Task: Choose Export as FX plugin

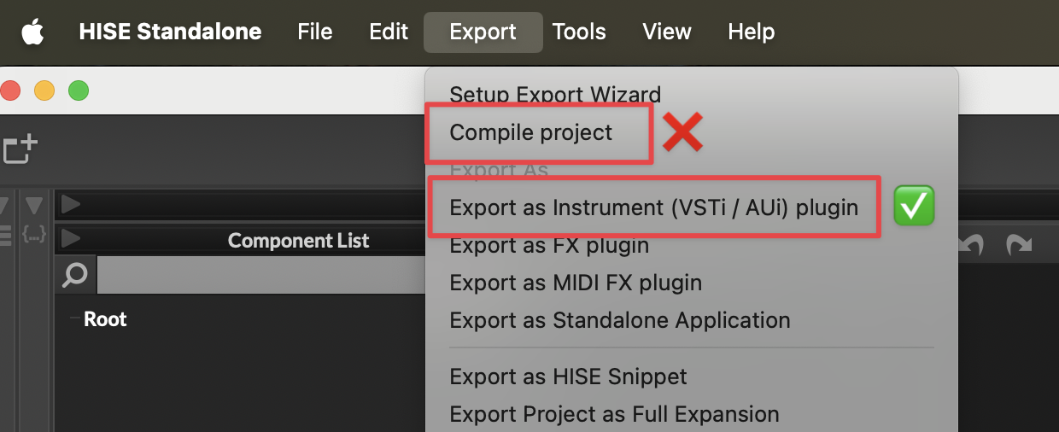Action: 549,245
